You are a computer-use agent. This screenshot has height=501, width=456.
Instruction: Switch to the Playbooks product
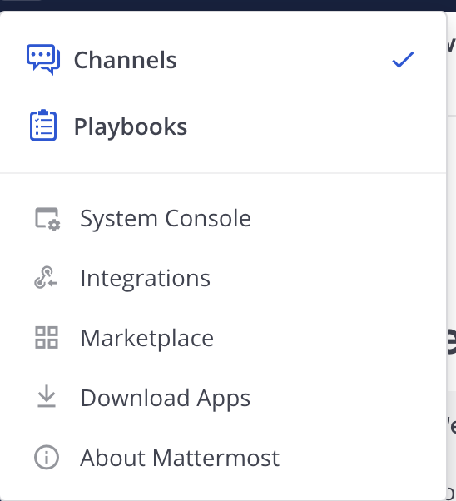(223, 126)
